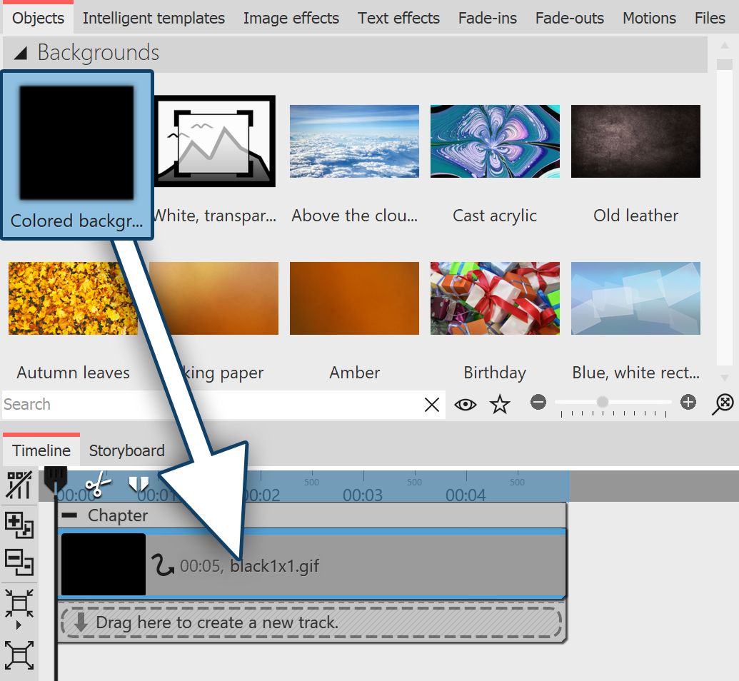Click the plus button to enlarge thumbnails
The height and width of the screenshot is (681, 739).
pos(688,403)
